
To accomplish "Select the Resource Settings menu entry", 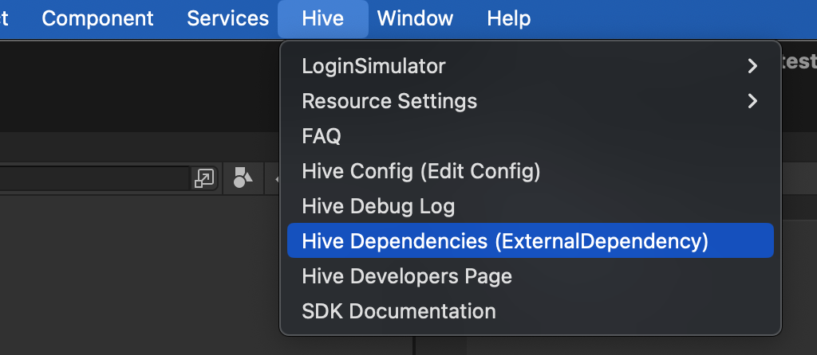I will [389, 101].
